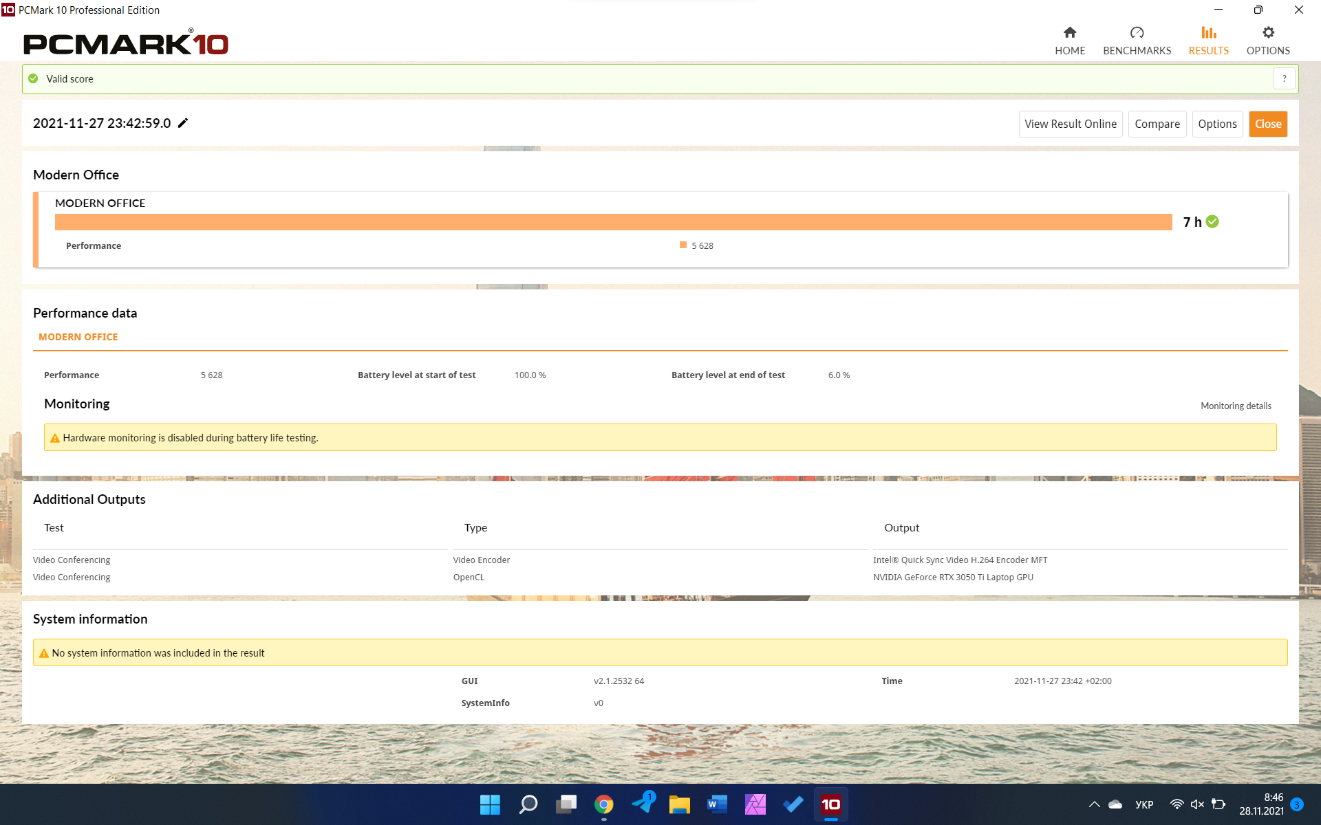Screen dimensions: 1321x825
Task: Click orange legend swatch beside 5 628
Action: click(x=683, y=245)
